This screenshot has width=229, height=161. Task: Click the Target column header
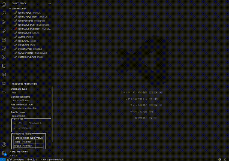click(x=18, y=138)
